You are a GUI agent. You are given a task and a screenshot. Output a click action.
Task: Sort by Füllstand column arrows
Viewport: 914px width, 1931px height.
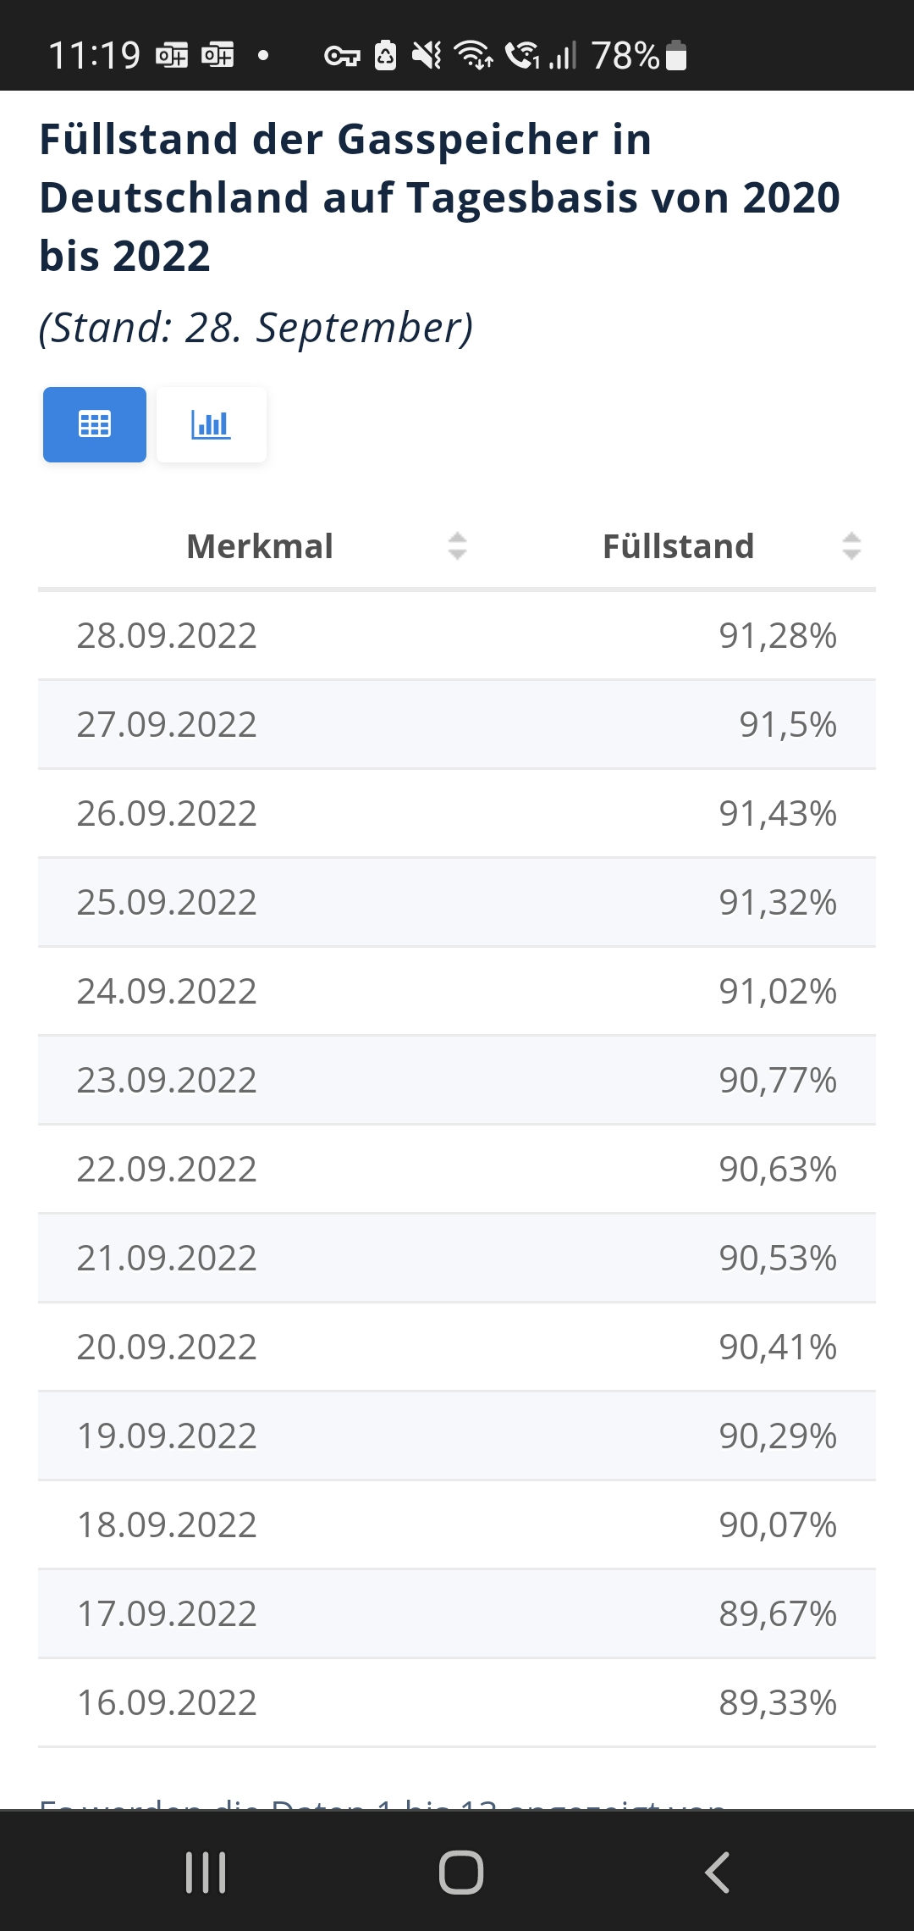pyautogui.click(x=851, y=546)
